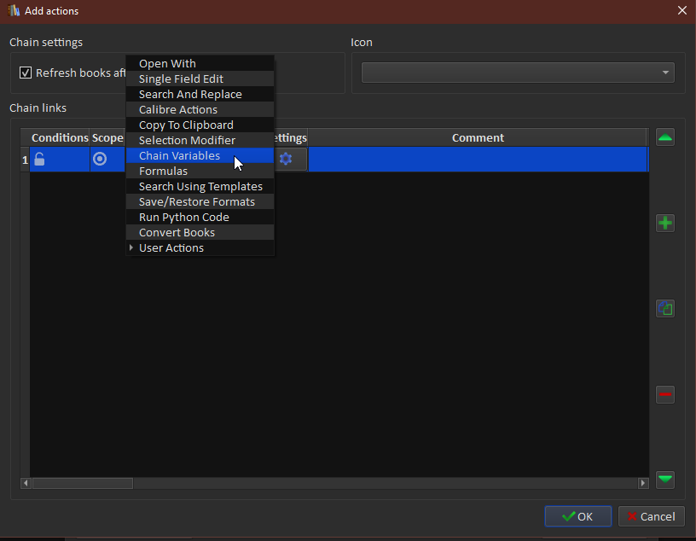Click the horizontal scrollbar right arrow
This screenshot has height=541, width=696.
[643, 483]
